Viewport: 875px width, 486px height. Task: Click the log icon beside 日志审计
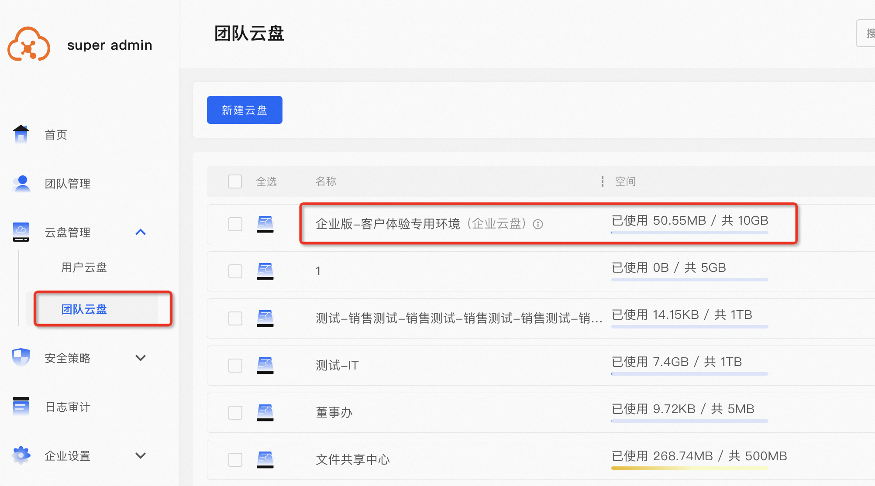[21, 407]
